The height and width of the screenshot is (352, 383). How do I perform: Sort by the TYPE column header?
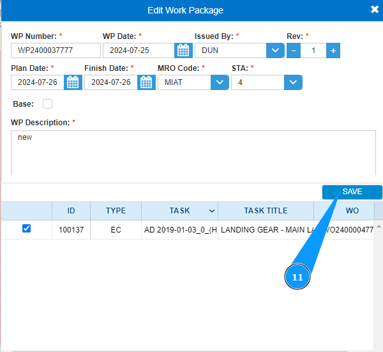click(116, 211)
